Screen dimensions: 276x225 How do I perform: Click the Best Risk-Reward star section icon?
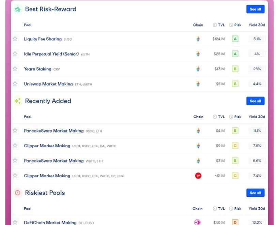[x=17, y=9]
